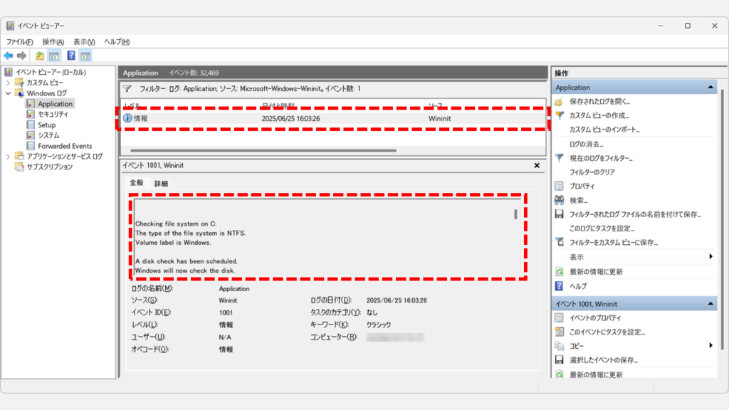Screen dimensions: 729x410
Task: Click the blue Help question mark toolbar icon
Action: [71, 56]
